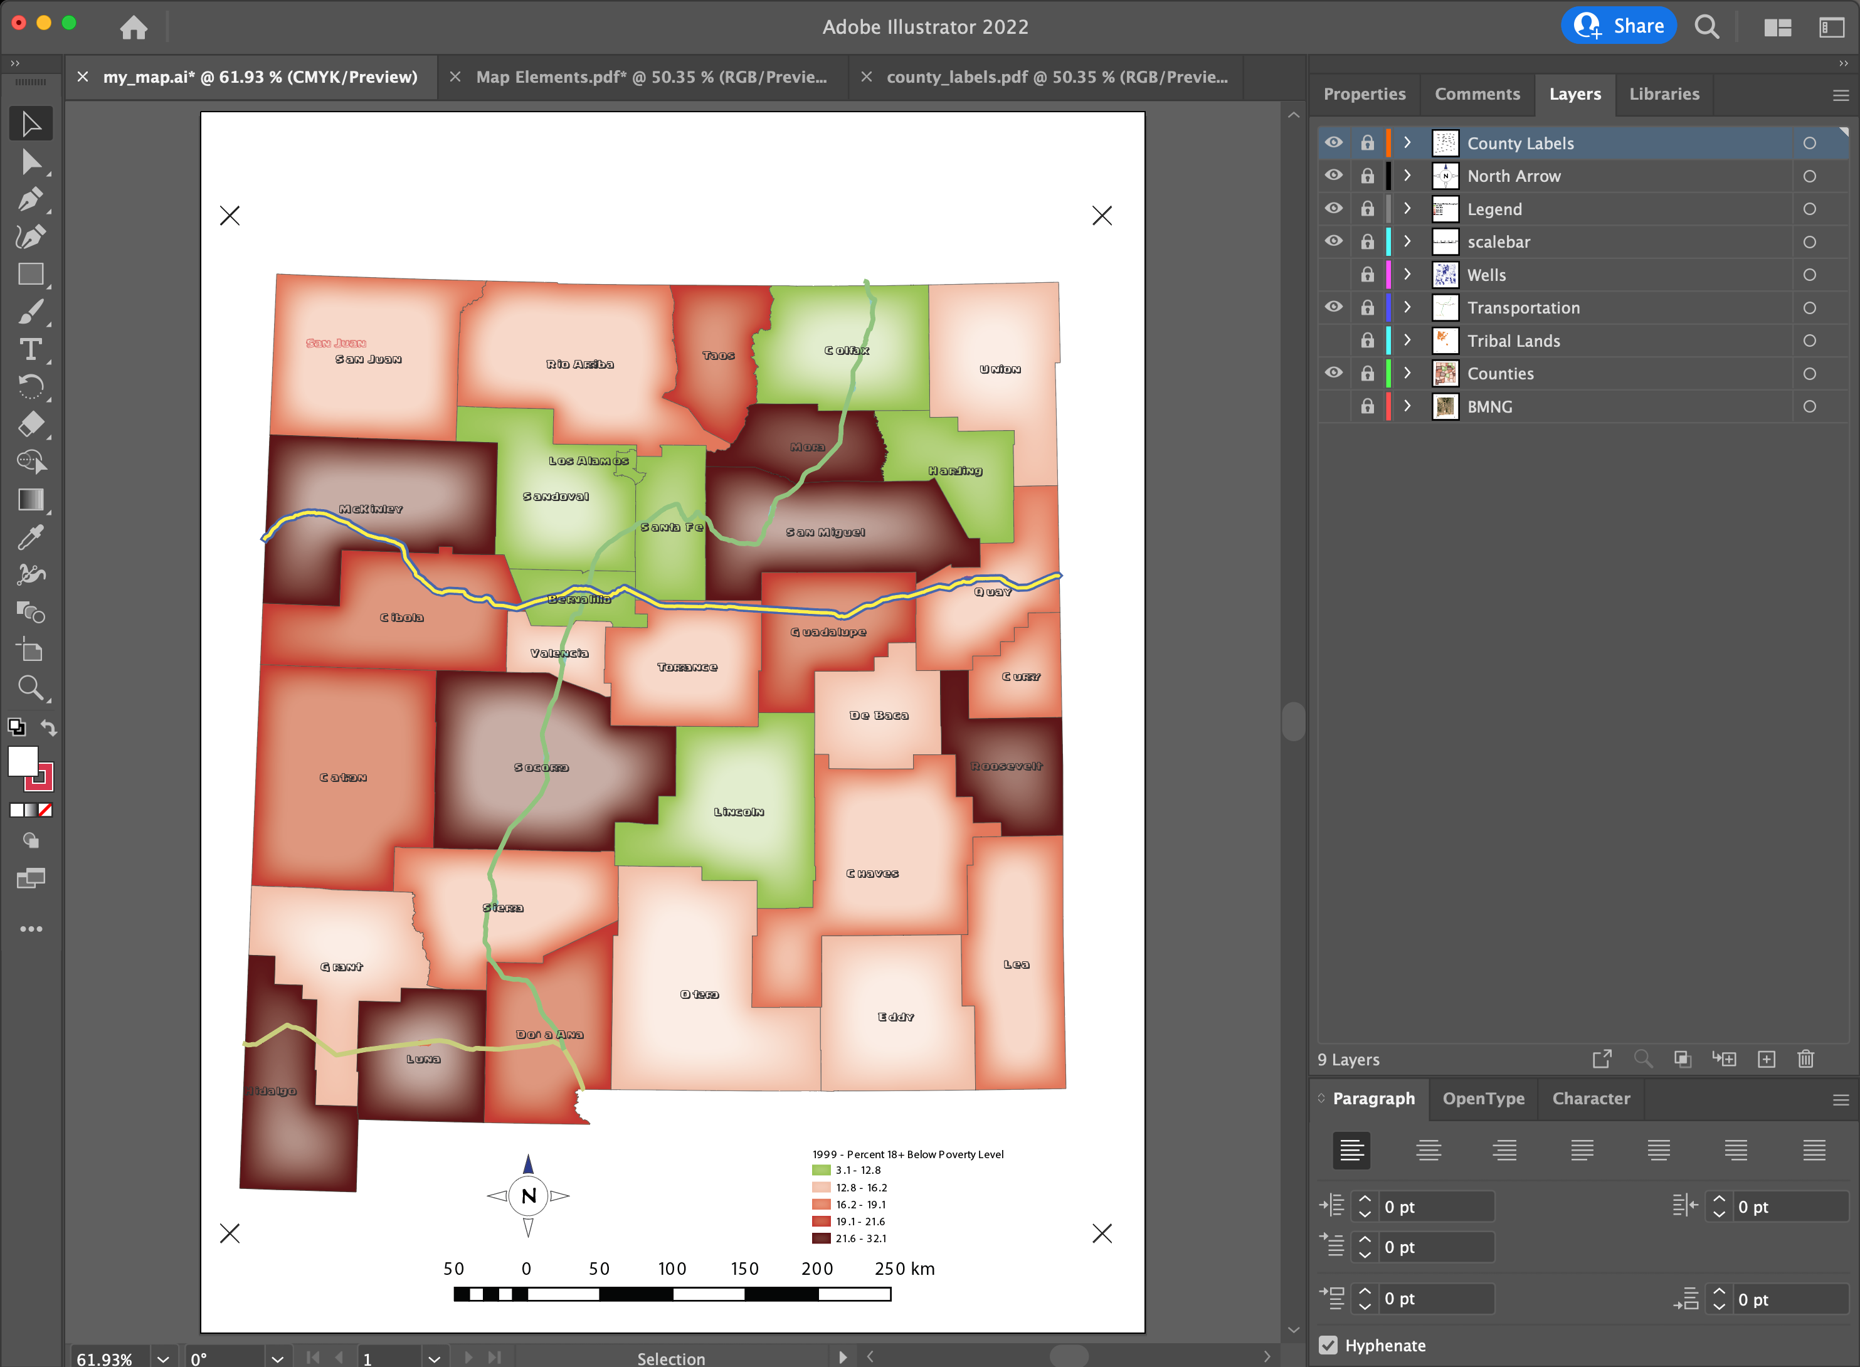Click the left indent value field
Image resolution: width=1860 pixels, height=1367 pixels.
coord(1436,1206)
